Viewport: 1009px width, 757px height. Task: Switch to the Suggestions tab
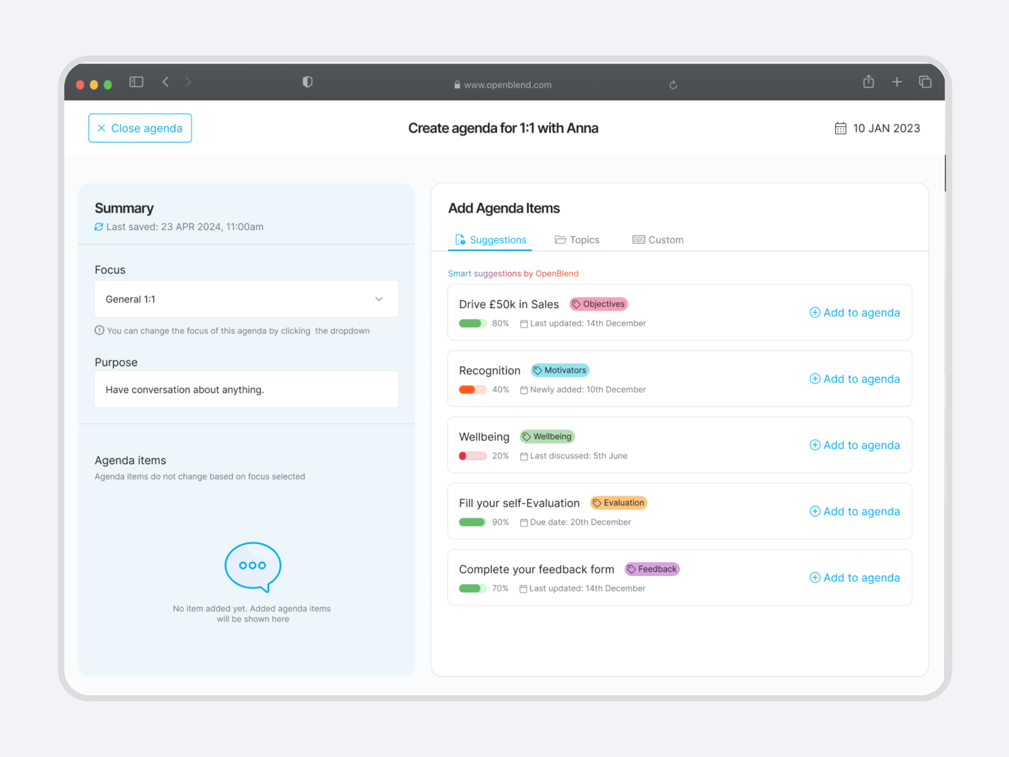(x=490, y=240)
